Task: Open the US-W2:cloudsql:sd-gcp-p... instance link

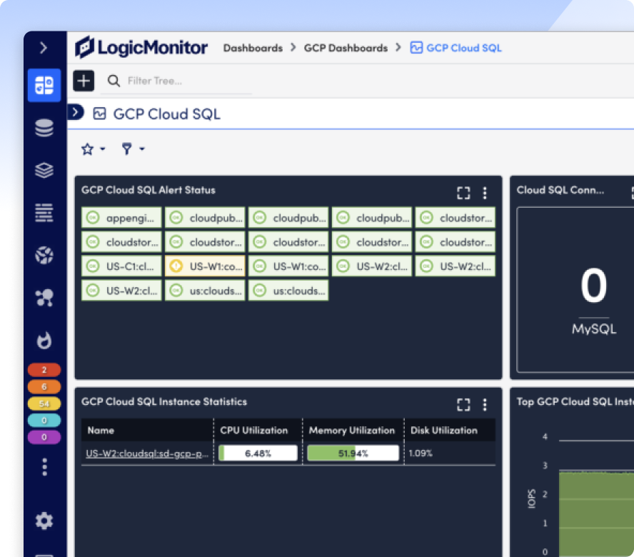Action: point(147,453)
